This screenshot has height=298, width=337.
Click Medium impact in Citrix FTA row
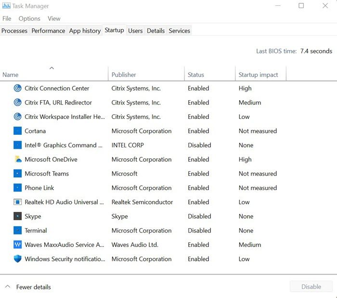[x=250, y=103]
